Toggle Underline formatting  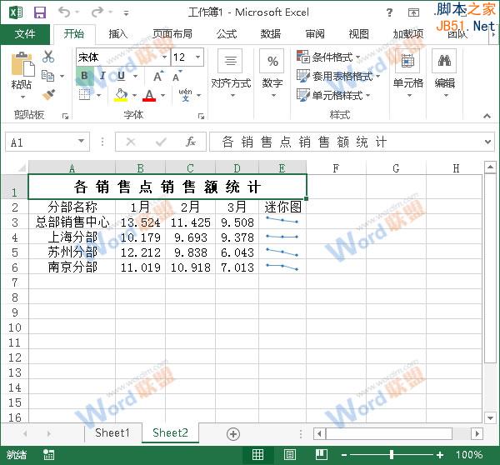(x=121, y=76)
